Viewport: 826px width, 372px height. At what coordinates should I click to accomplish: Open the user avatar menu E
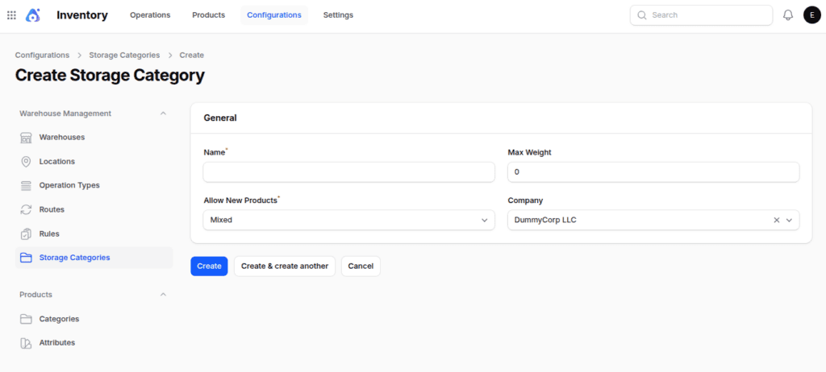pos(811,15)
